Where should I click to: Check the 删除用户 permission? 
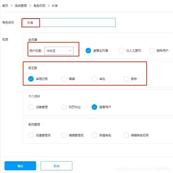point(152,51)
